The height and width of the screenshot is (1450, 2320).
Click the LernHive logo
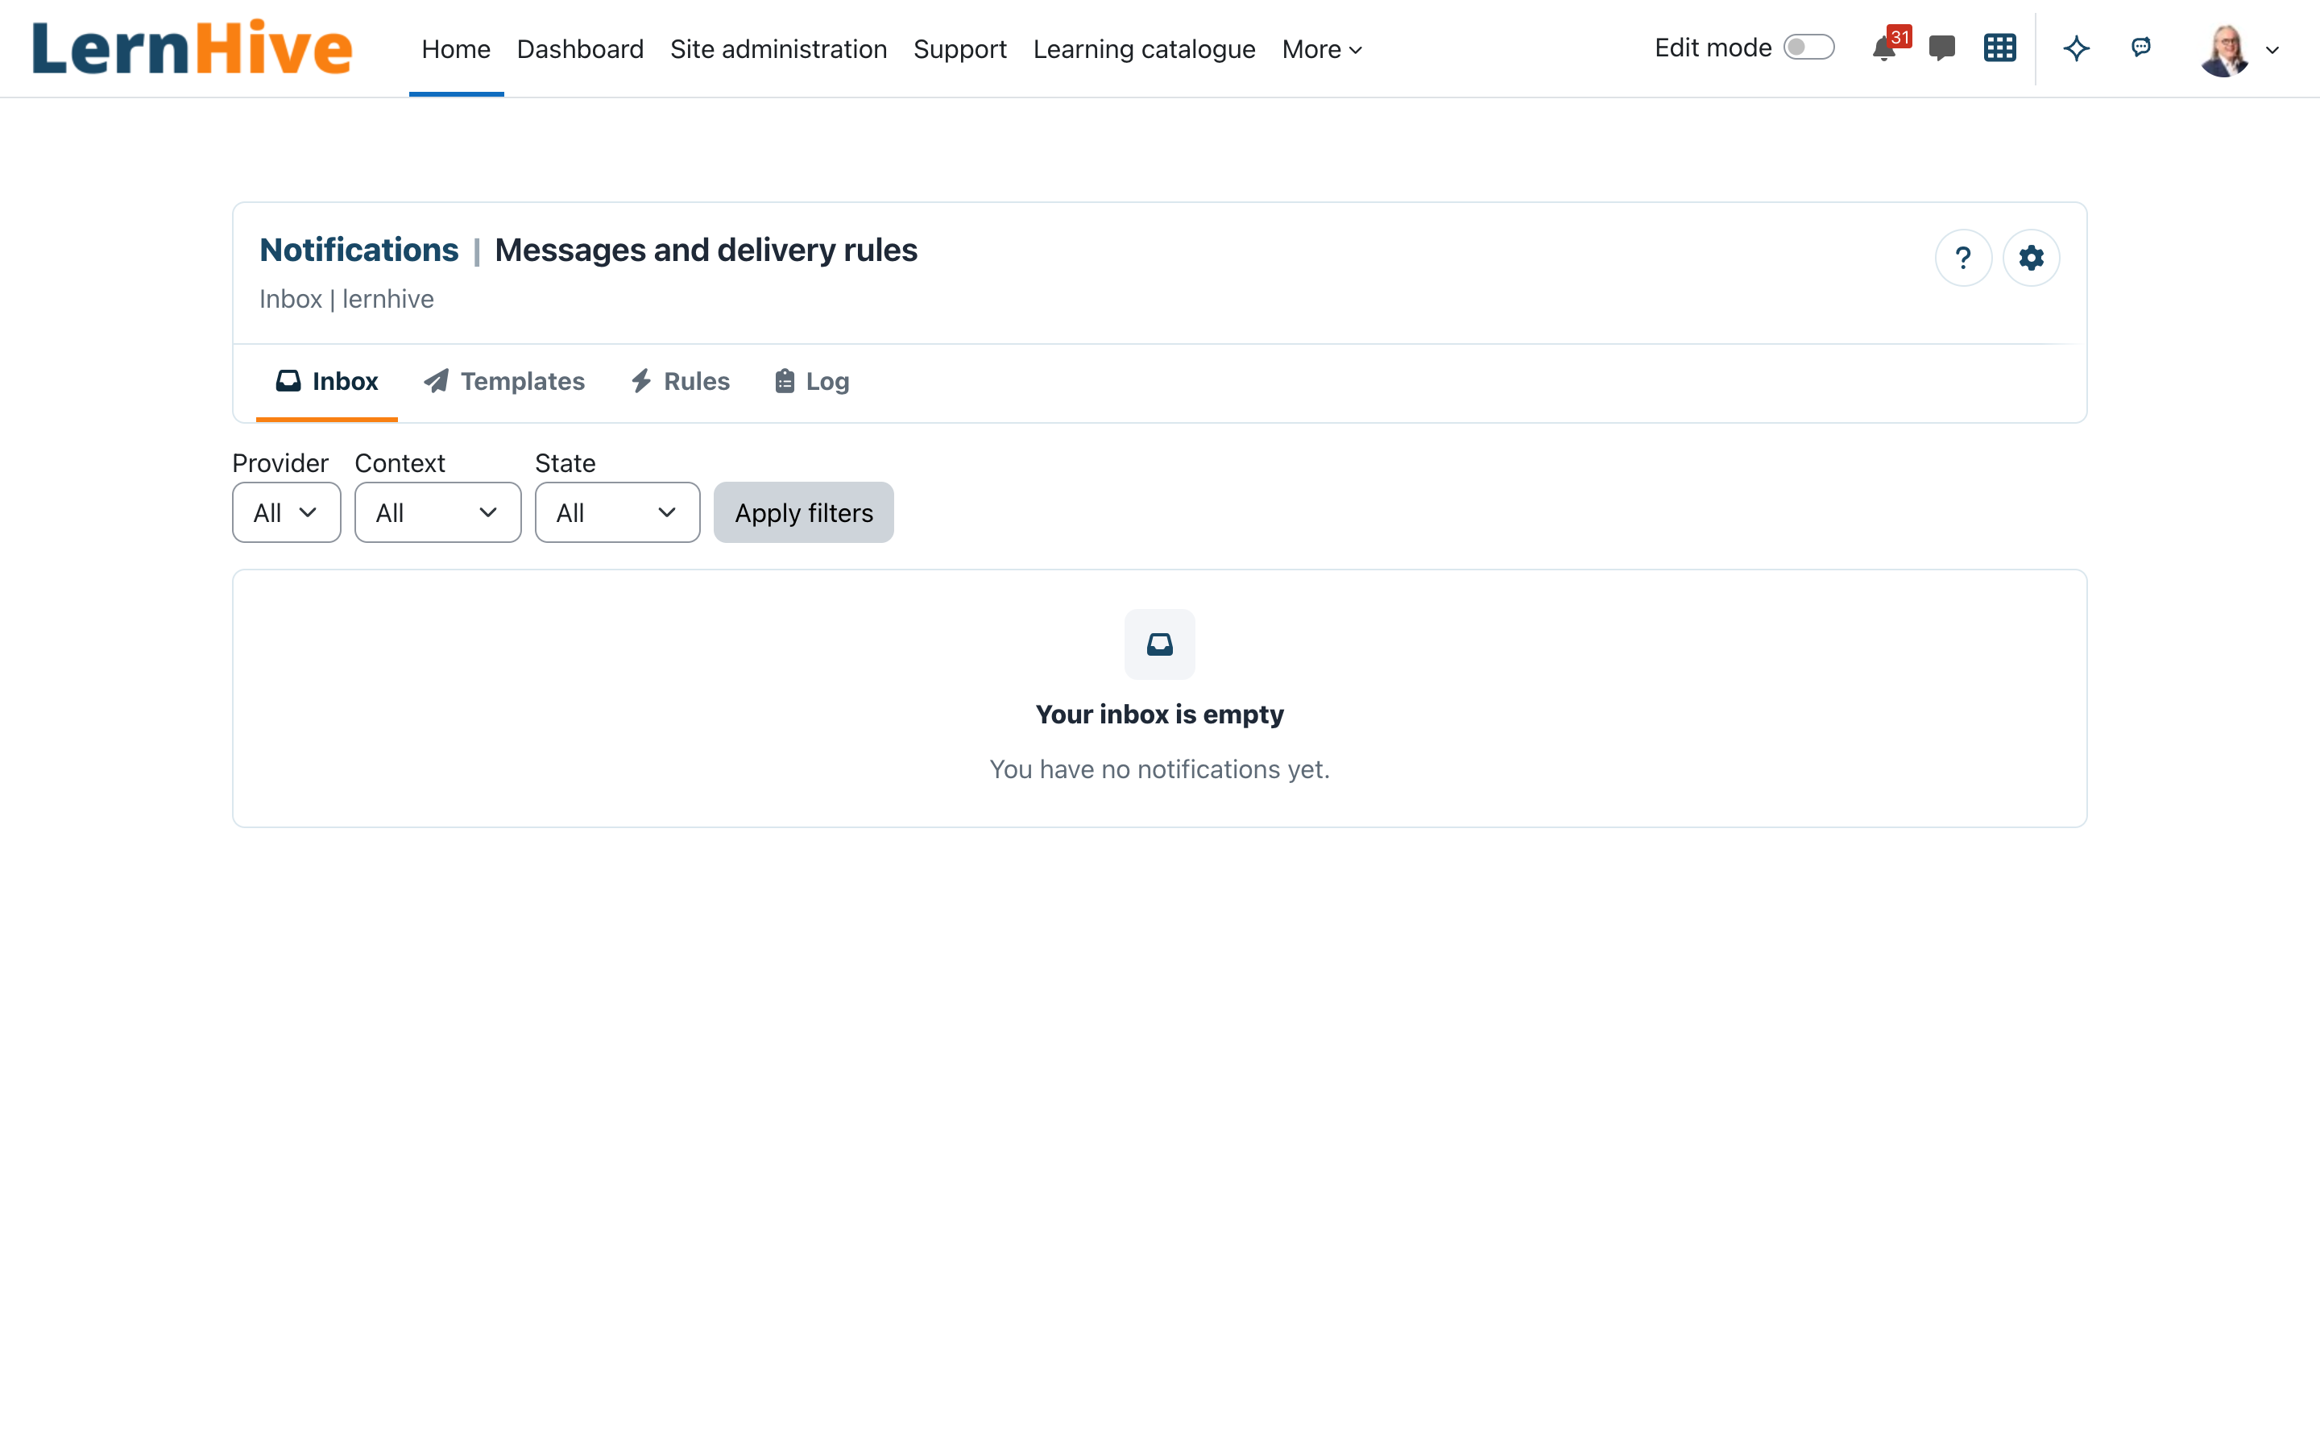(x=192, y=48)
